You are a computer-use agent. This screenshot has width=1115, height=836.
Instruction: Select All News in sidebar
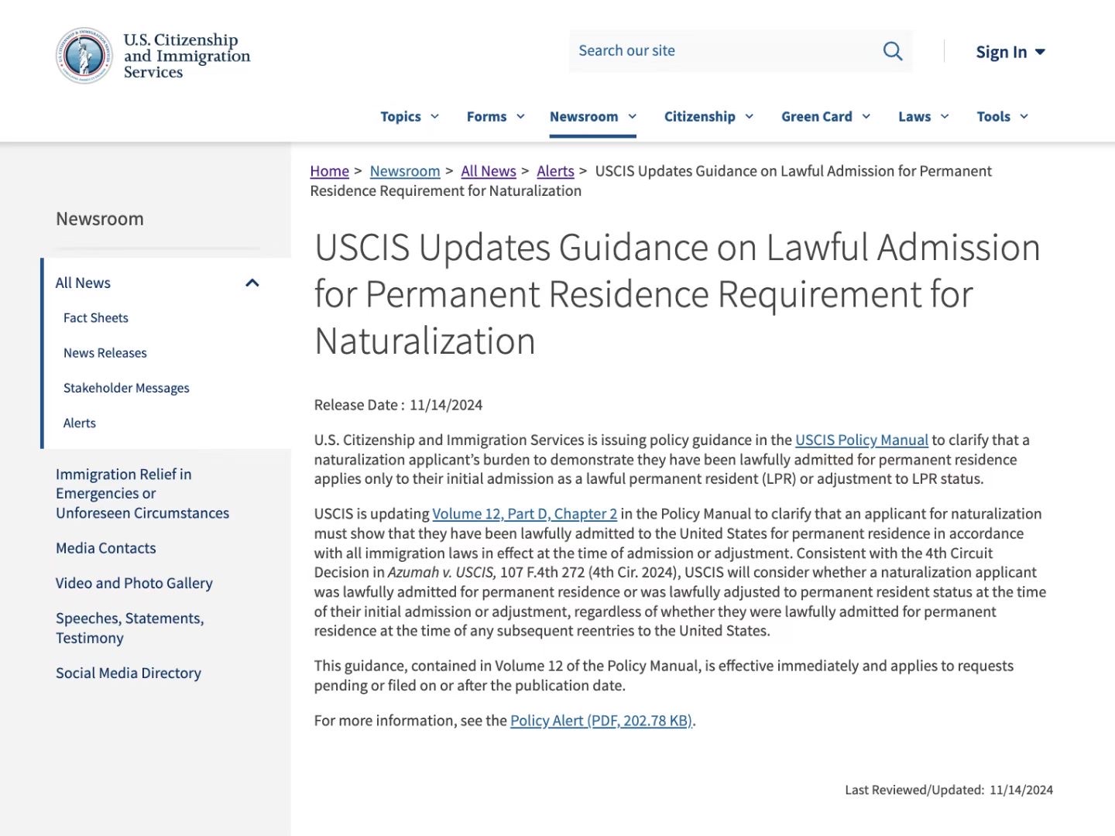83,283
